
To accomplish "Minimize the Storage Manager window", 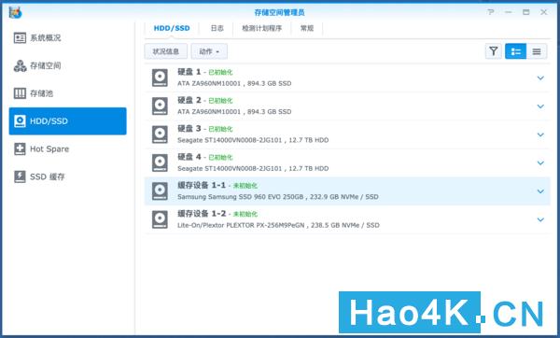I will tap(509, 12).
